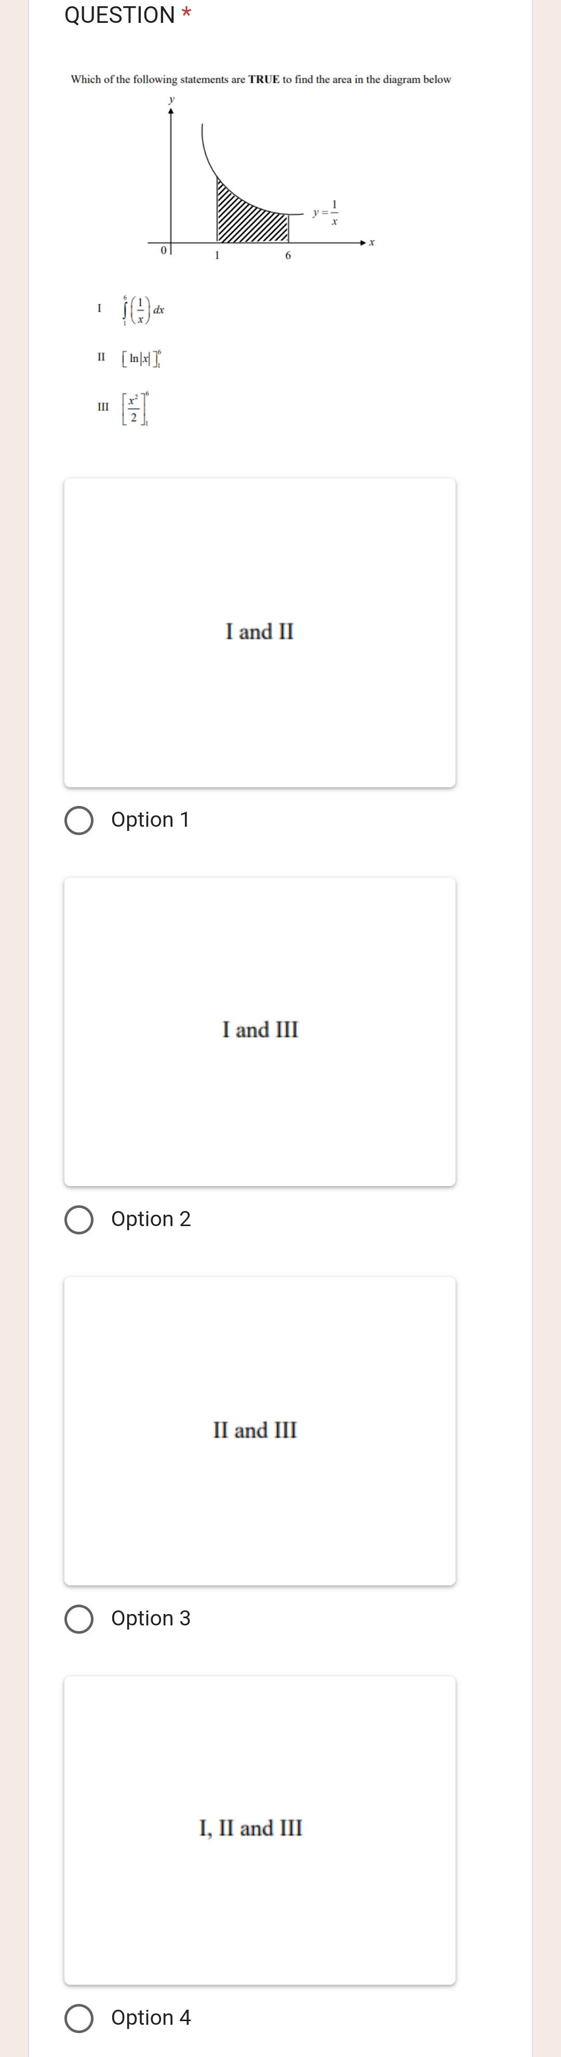The image size is (561, 2057).
Task: Click the QUESTION heading text
Action: point(119,15)
